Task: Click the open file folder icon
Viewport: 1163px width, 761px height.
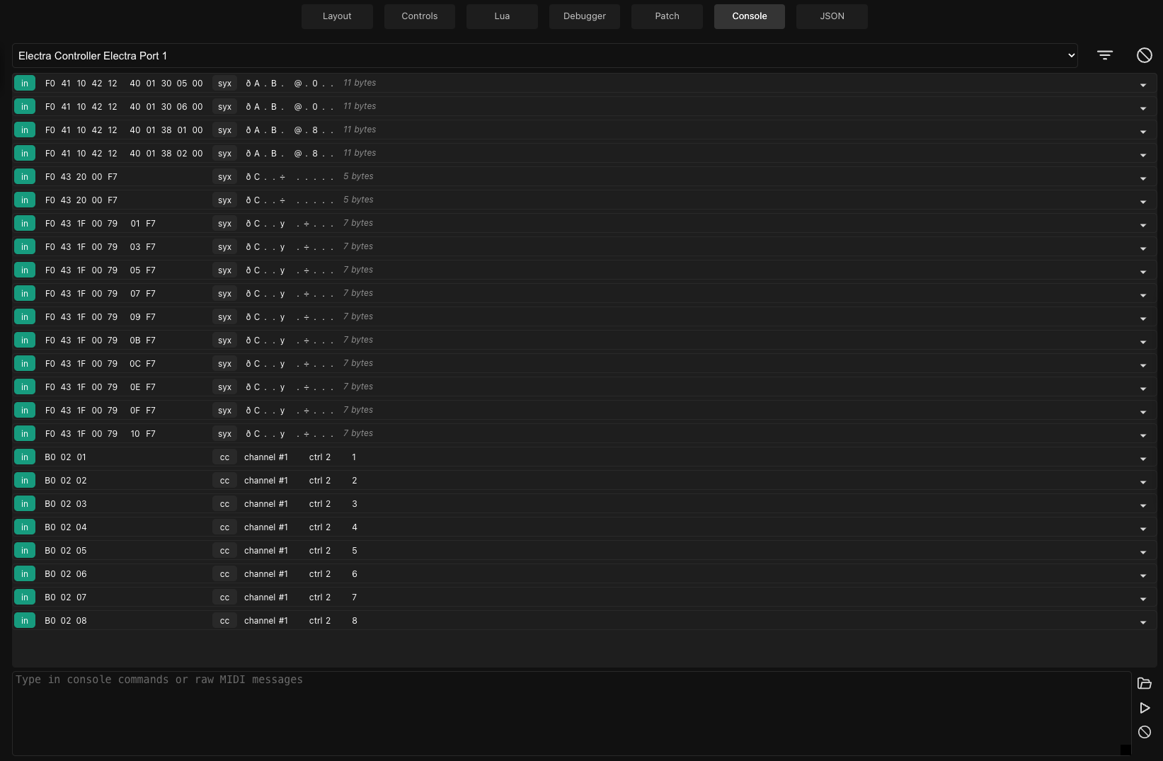Action: (1144, 683)
